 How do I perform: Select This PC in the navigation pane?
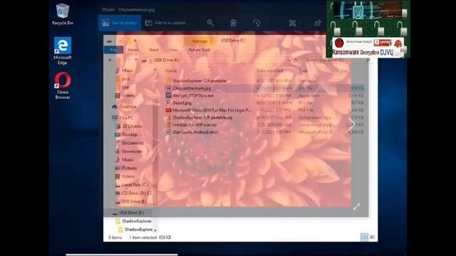[x=123, y=117]
